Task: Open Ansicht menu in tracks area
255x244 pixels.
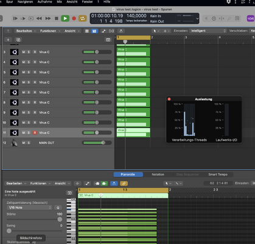Action: point(72,31)
